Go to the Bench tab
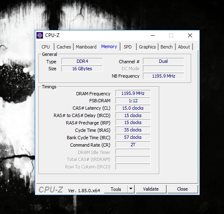This screenshot has width=224, height=214. click(167, 47)
